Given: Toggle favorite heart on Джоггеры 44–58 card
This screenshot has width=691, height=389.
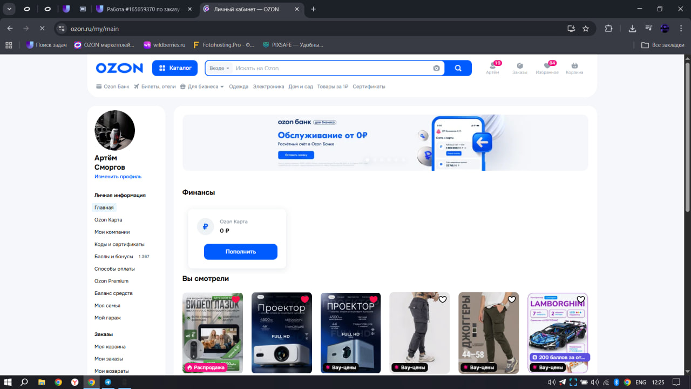Looking at the screenshot, I should click(x=512, y=299).
